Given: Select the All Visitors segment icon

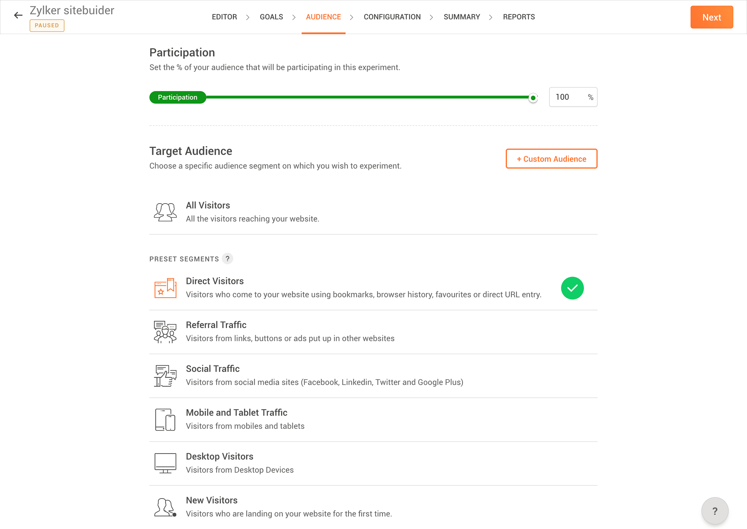Looking at the screenshot, I should point(165,211).
